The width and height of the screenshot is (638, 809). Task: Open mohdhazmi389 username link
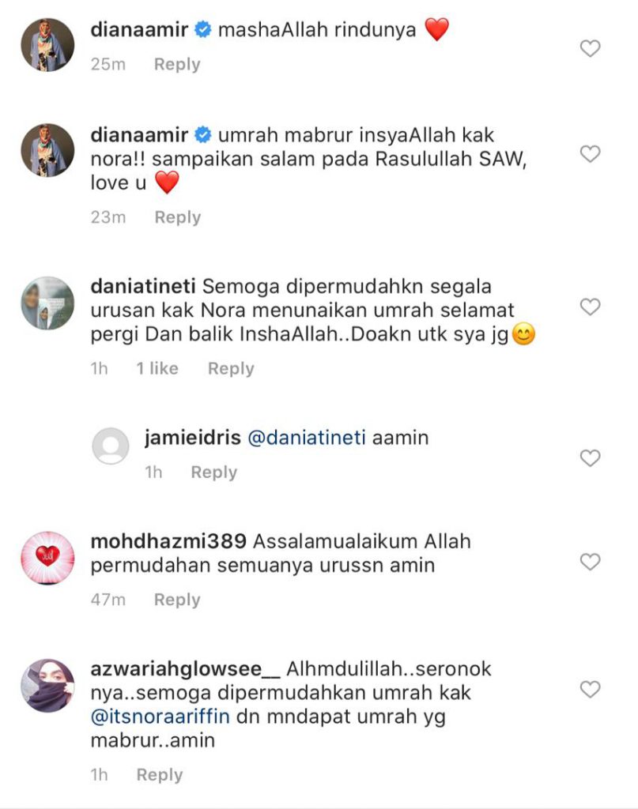click(x=168, y=541)
